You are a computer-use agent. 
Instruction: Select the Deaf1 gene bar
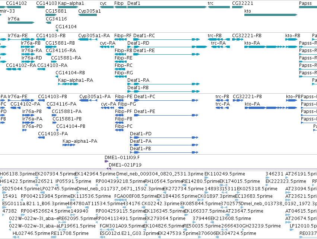click(167, 7)
